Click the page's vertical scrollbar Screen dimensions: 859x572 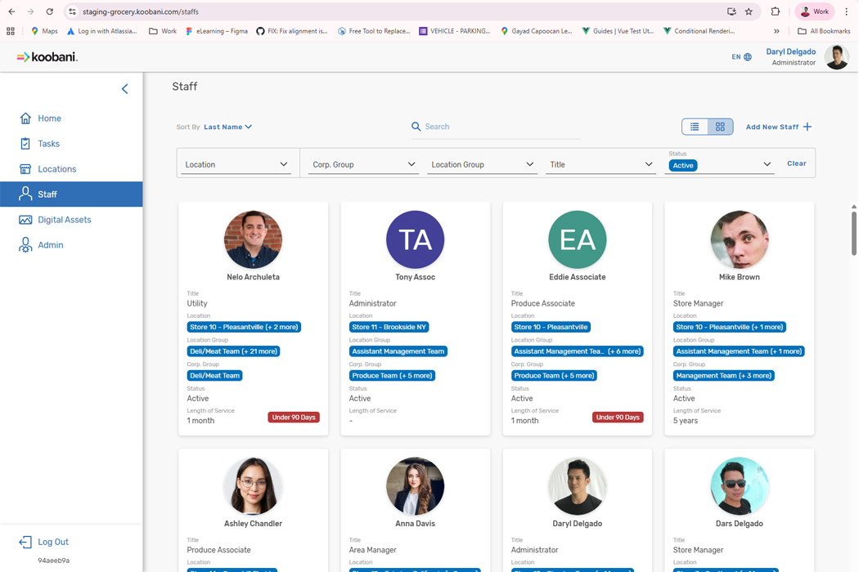[853, 234]
